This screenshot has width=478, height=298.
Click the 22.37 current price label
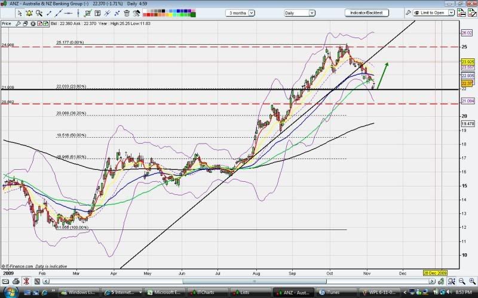pyautogui.click(x=467, y=83)
